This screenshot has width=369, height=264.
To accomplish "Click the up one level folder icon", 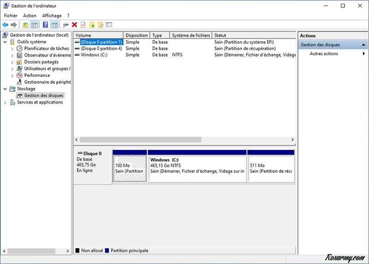I will point(25,25).
